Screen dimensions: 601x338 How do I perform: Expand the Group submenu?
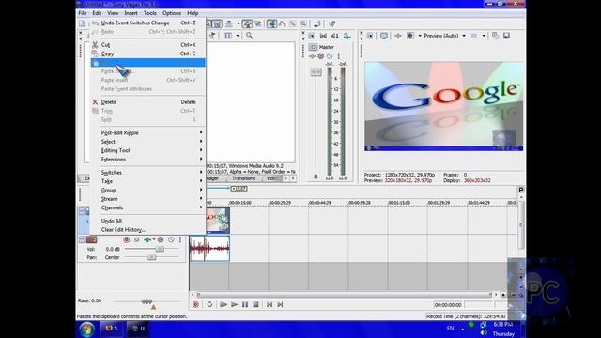tap(147, 190)
